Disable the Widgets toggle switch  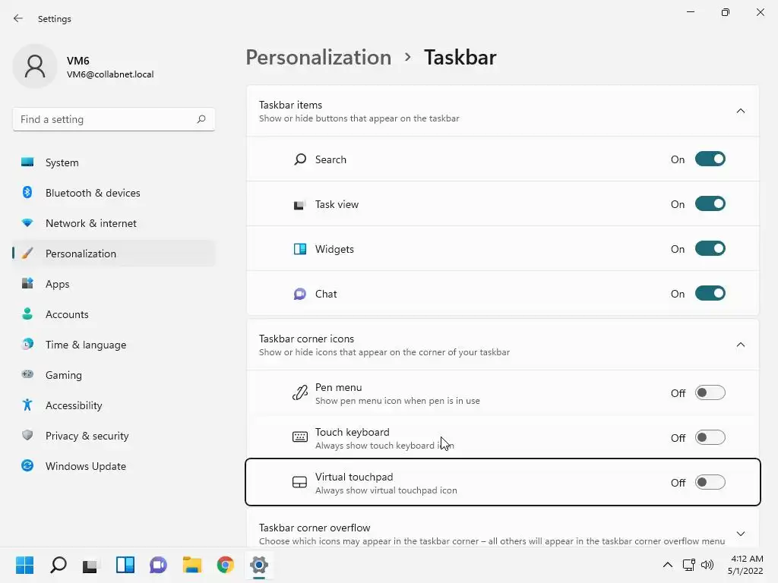point(710,249)
